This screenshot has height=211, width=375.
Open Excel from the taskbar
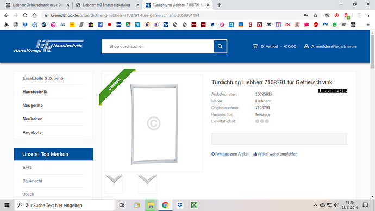[x=194, y=205]
